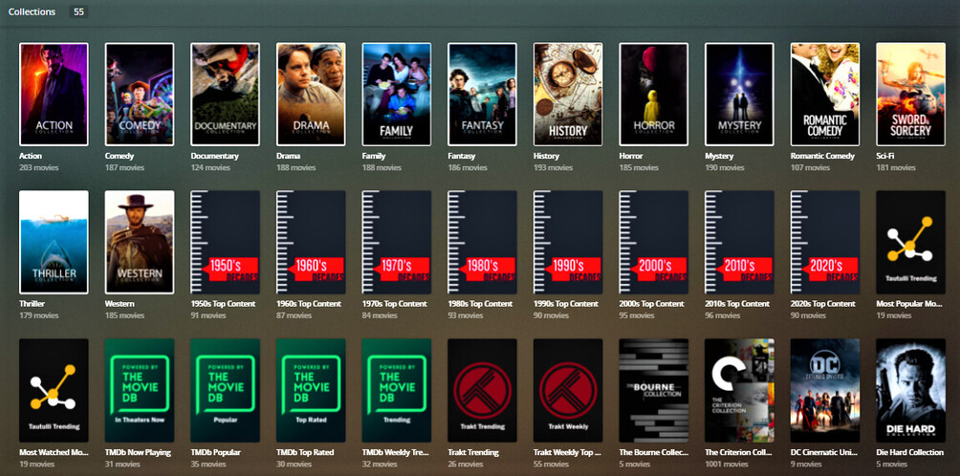Click the 'The Criterion Coll...' title
Screen dimensions: 960x476
pyautogui.click(x=738, y=453)
